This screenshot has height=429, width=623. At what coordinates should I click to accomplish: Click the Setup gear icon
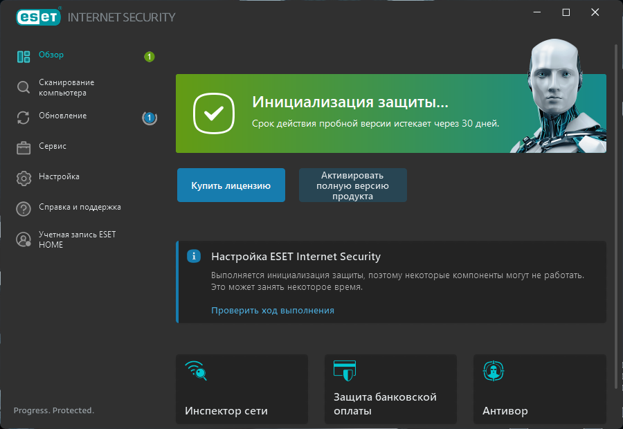pyautogui.click(x=24, y=179)
